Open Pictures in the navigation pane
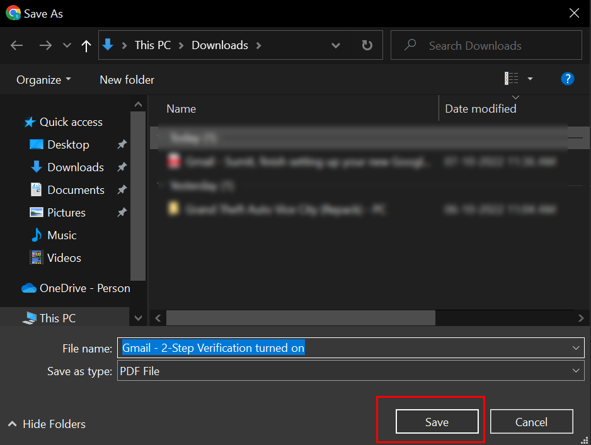This screenshot has height=445, width=591. (x=66, y=212)
